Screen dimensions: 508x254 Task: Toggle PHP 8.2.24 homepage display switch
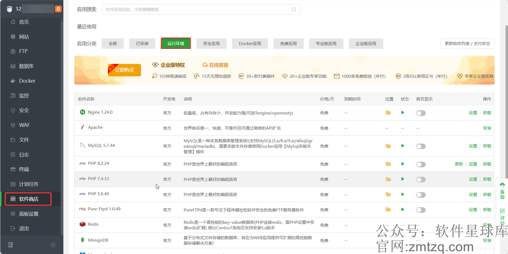421,164
